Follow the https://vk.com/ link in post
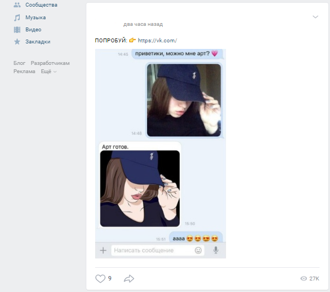 pyautogui.click(x=157, y=40)
